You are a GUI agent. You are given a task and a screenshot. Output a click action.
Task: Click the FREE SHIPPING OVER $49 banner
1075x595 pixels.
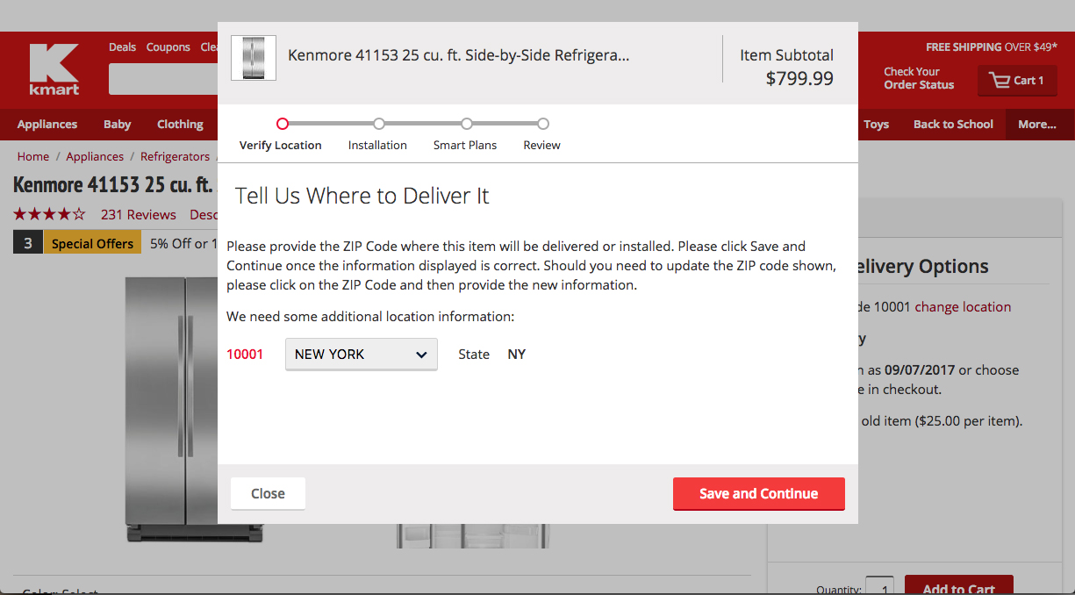tap(992, 47)
